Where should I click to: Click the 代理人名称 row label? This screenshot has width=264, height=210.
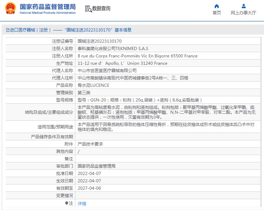click(x=62, y=71)
